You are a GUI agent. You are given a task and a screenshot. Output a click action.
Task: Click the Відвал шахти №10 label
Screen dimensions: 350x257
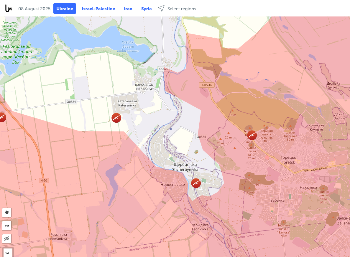coord(251,153)
